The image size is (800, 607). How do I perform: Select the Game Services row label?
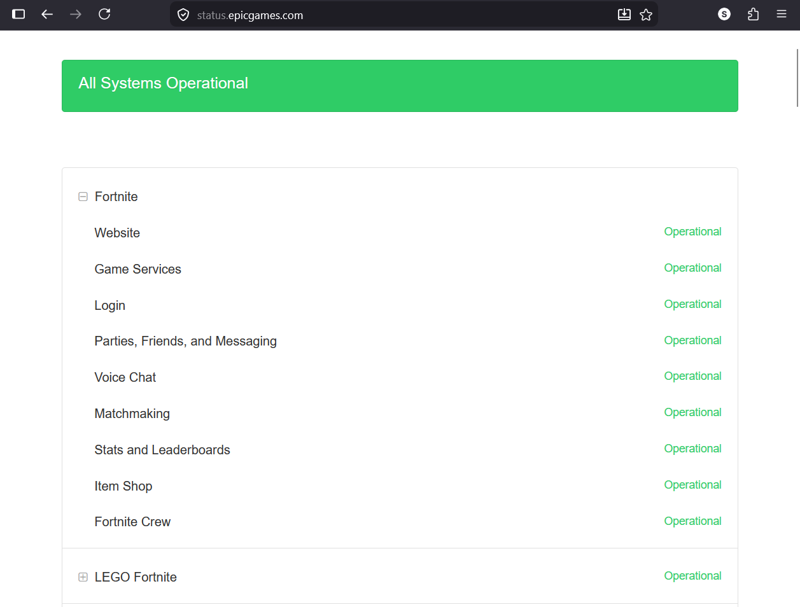(x=138, y=269)
